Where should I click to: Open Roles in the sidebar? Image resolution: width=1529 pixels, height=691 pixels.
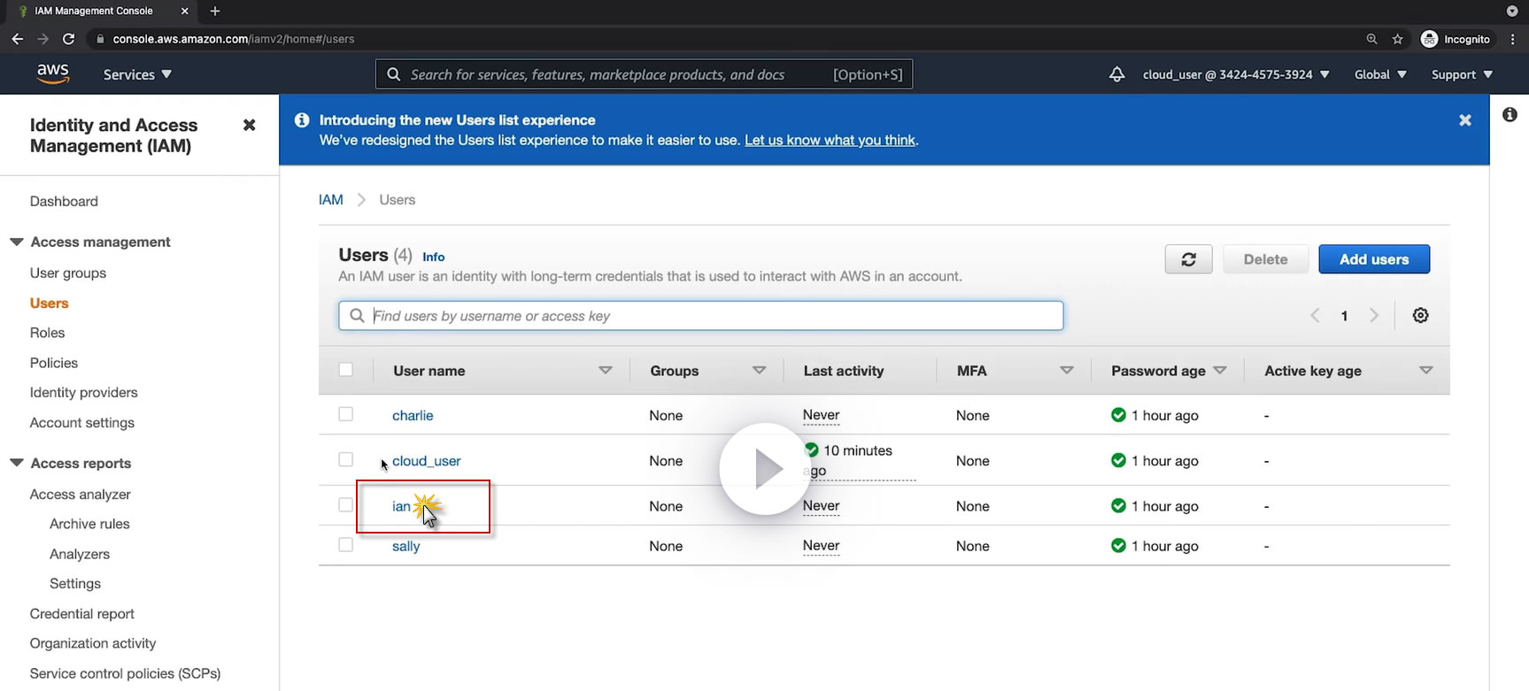tap(48, 333)
